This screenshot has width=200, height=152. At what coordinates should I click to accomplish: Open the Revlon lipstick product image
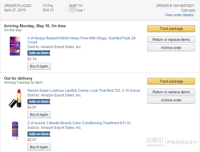tap(15, 98)
